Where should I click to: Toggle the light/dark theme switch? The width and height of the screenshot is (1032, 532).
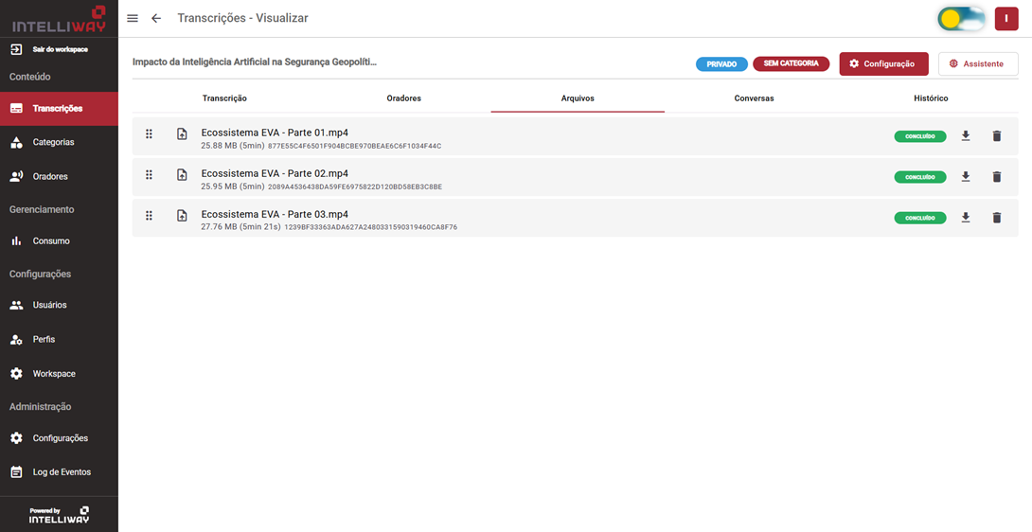point(961,19)
